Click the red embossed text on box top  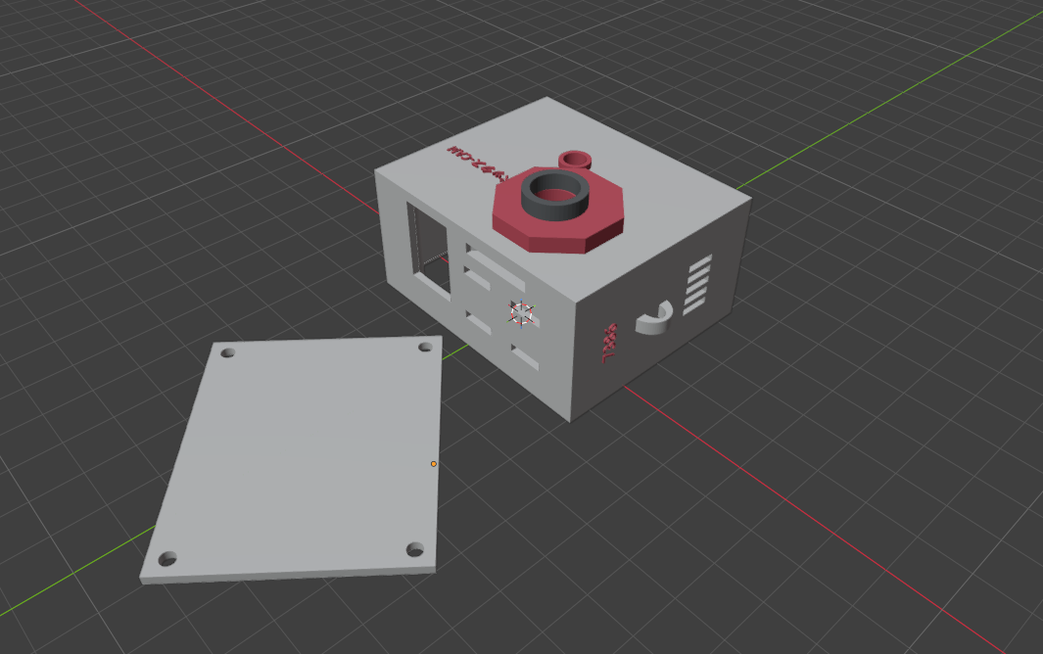(477, 163)
